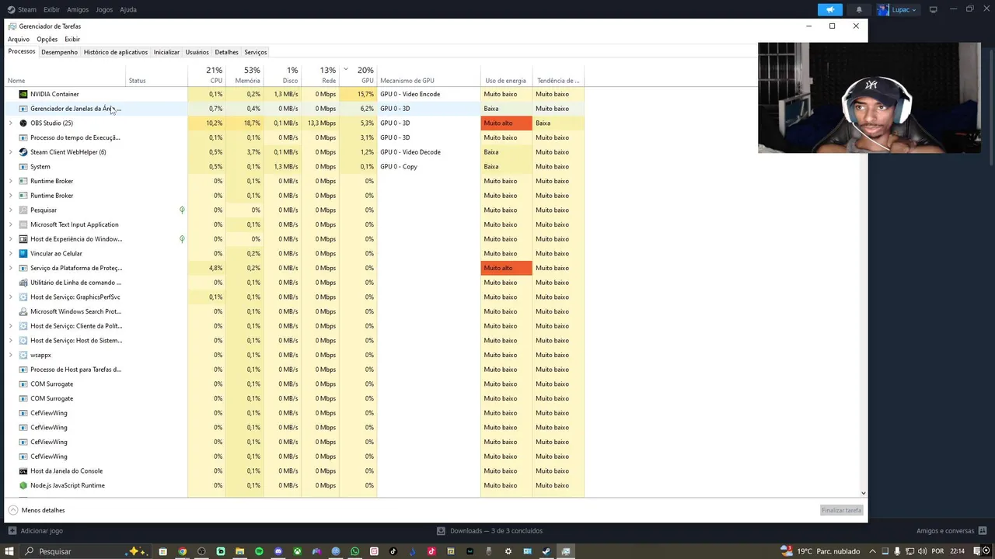Click the NVIDIA Container process icon

(23, 94)
